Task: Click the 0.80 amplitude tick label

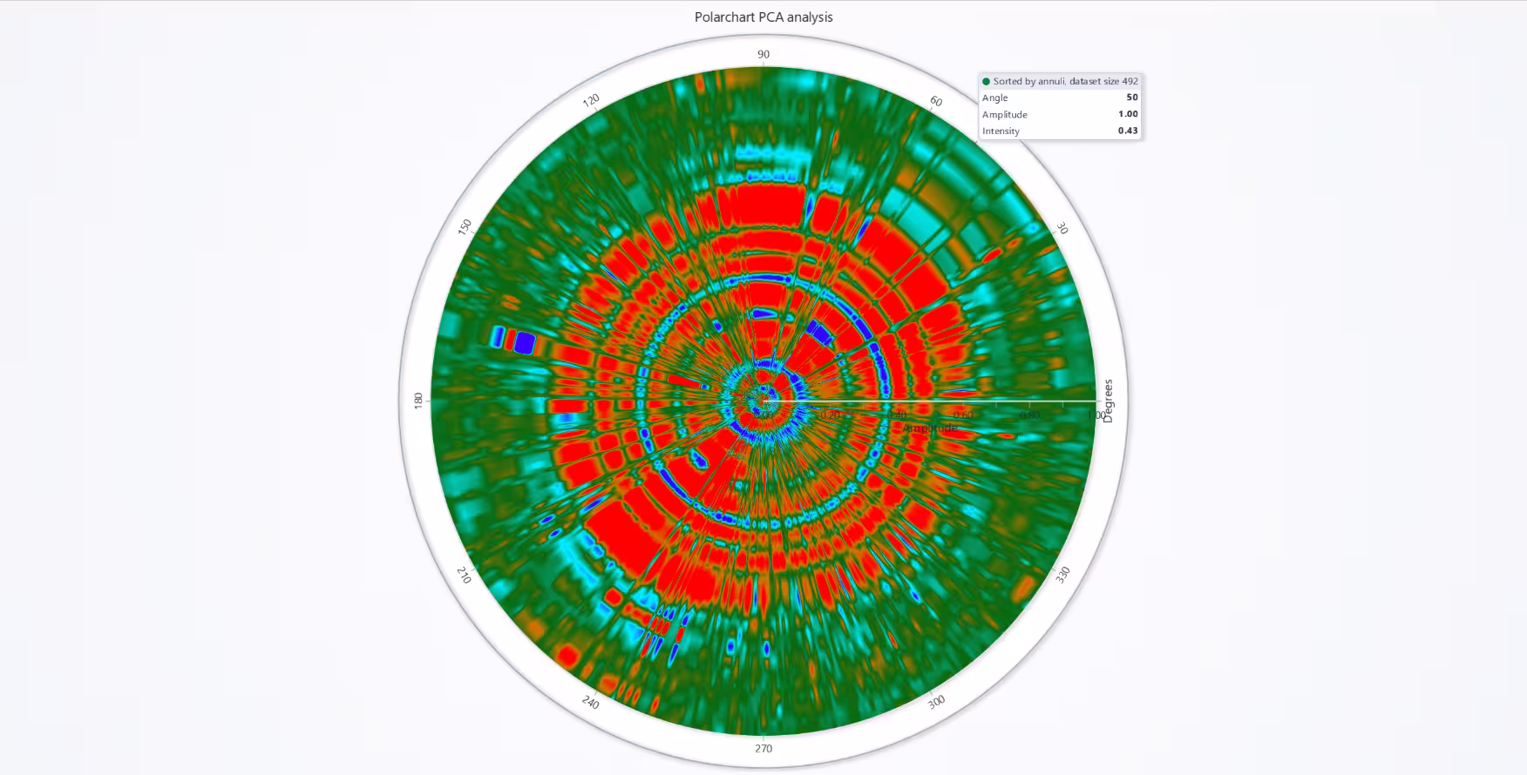Action: pyautogui.click(x=1029, y=414)
